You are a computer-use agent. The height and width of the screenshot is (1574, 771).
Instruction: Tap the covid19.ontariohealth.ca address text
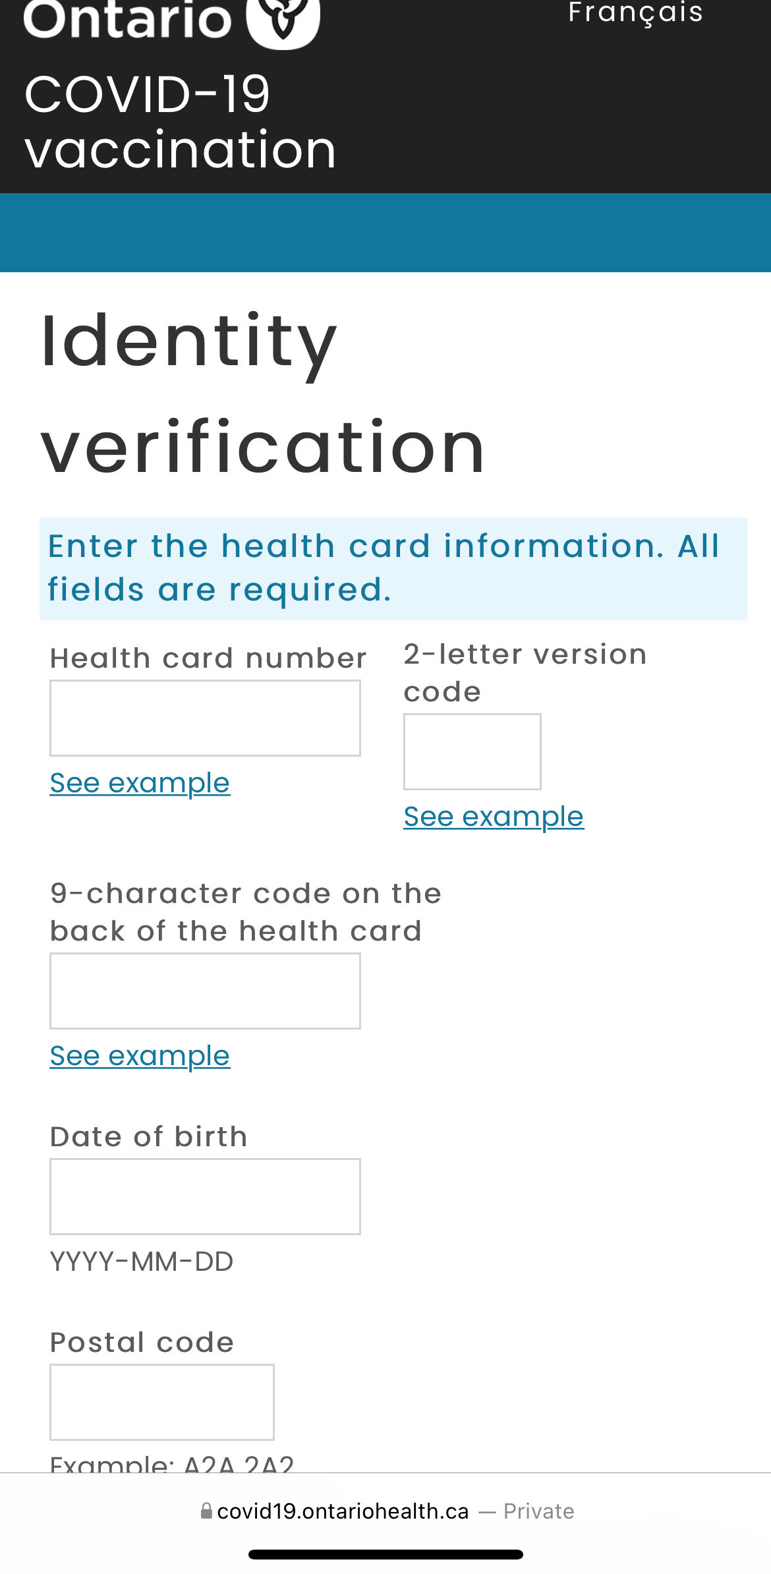click(343, 1511)
